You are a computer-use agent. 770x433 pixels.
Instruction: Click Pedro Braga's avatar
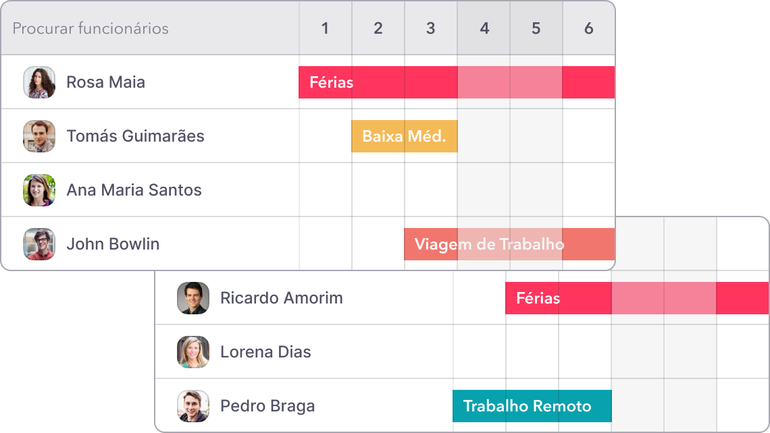pyautogui.click(x=195, y=406)
